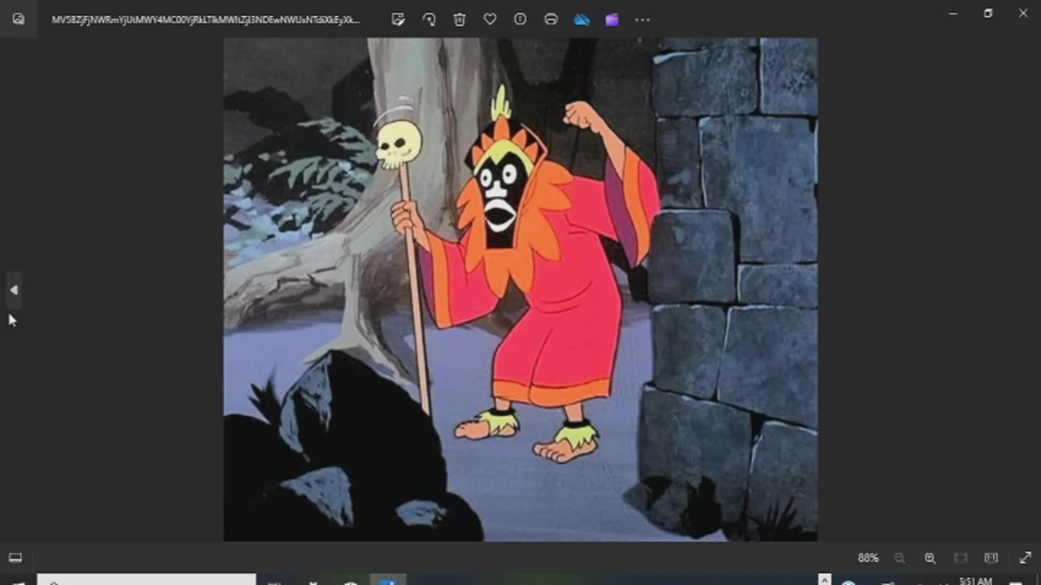Open the Edit image tool
The width and height of the screenshot is (1041, 585).
[x=399, y=19]
